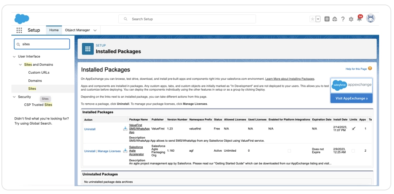Screen dimensions: 394x194
Task: Toggle the Limits checkbox for Agile Accelerator
Action: 353,151
